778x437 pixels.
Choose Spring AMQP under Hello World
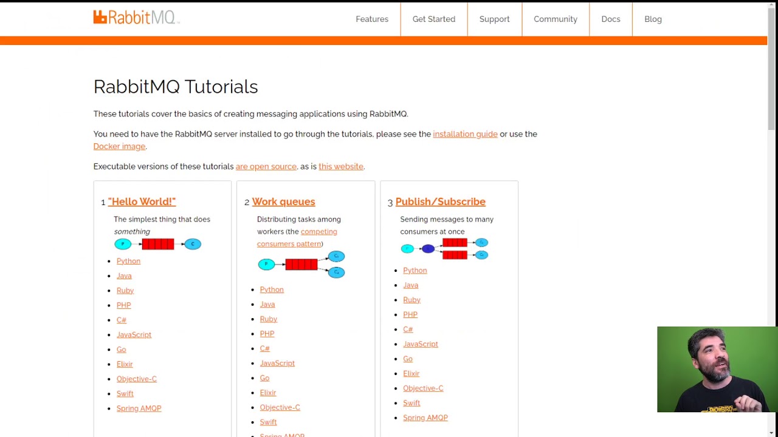click(139, 408)
